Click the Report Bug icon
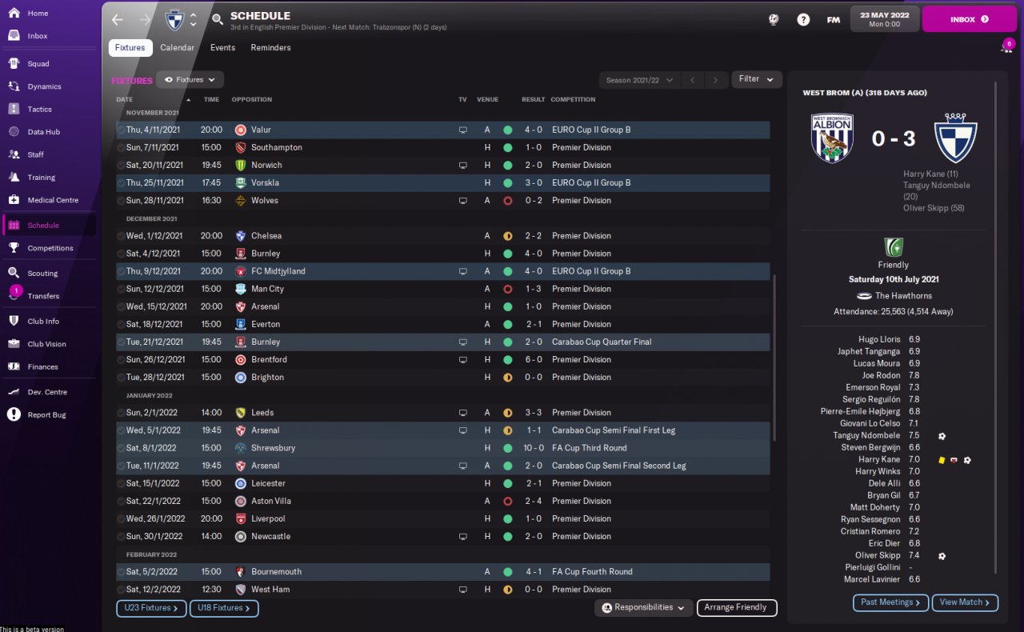Image resolution: width=1024 pixels, height=632 pixels. tap(14, 414)
